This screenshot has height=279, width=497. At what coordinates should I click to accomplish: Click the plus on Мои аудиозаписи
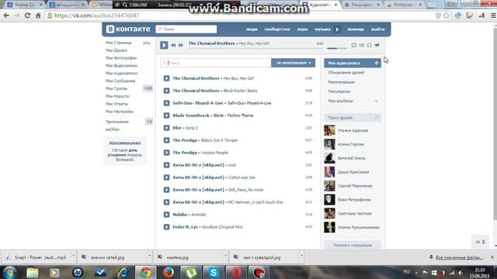(376, 63)
